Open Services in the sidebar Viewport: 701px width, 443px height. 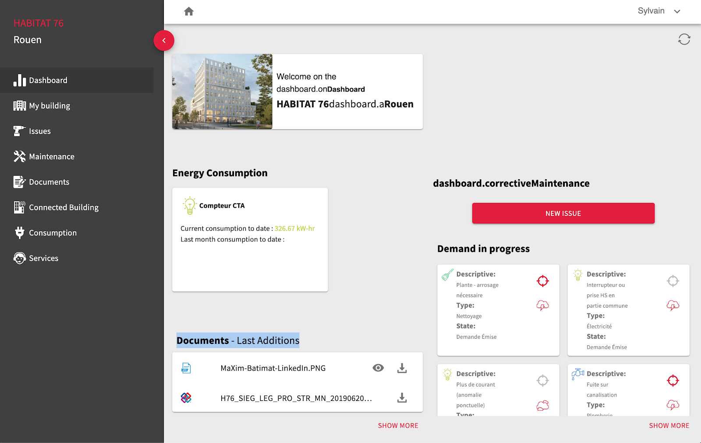click(x=77, y=258)
